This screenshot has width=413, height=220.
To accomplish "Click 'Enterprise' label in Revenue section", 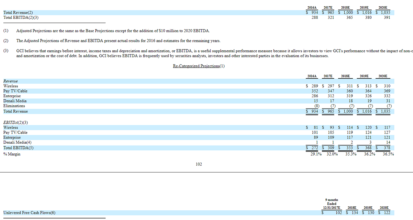I will click(12, 96).
